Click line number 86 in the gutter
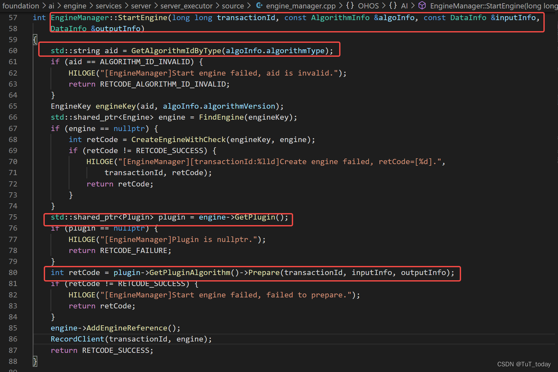 tap(13, 339)
